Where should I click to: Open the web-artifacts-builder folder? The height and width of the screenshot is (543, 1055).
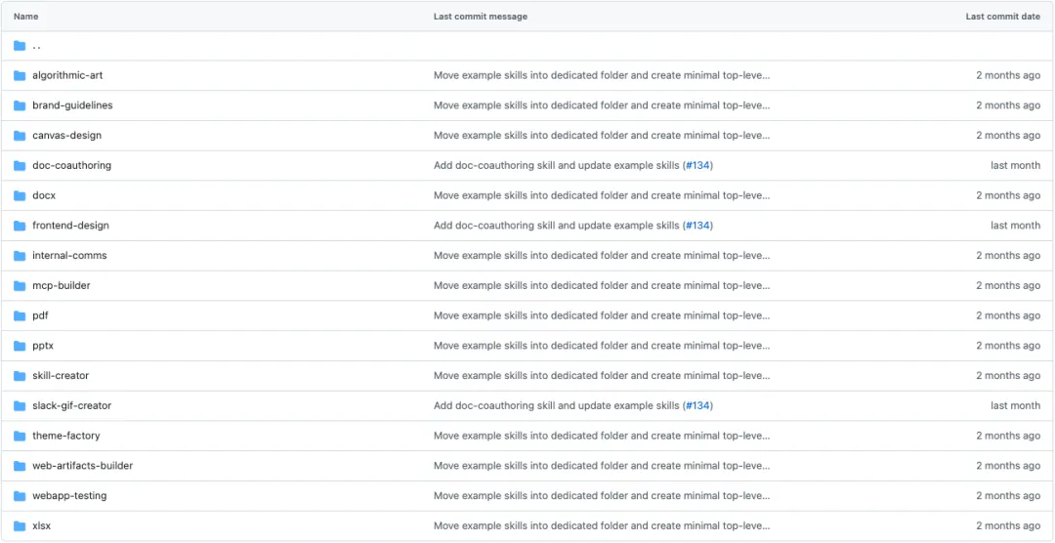(x=82, y=466)
